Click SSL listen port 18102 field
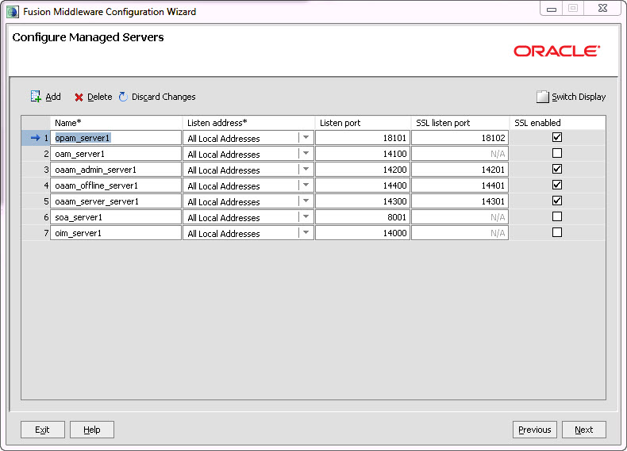Viewport: 627px width, 451px height. (x=460, y=138)
